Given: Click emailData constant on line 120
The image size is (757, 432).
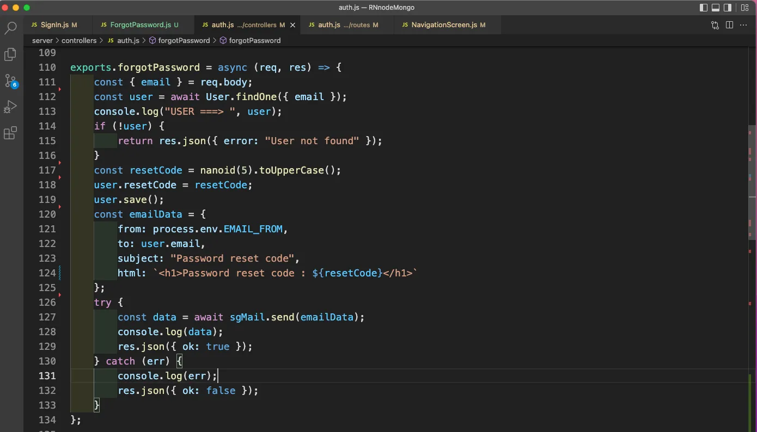Looking at the screenshot, I should click(x=155, y=214).
